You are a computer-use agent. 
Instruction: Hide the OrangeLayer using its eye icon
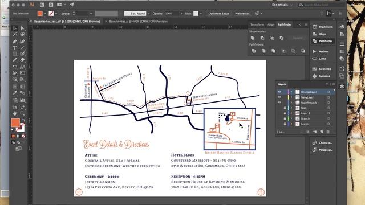tap(279, 92)
